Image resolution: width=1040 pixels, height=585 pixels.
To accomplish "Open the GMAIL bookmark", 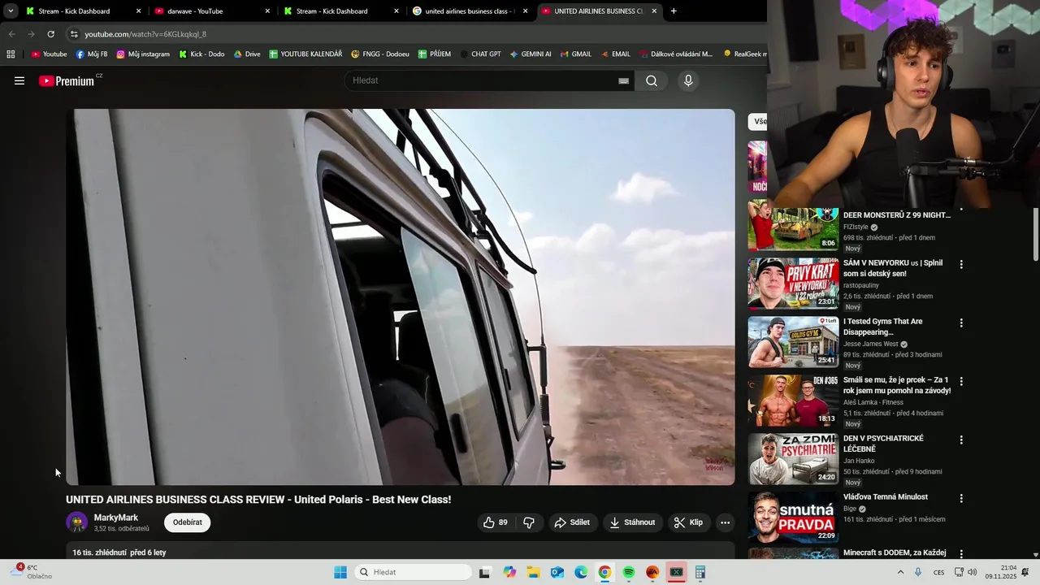I will click(575, 54).
